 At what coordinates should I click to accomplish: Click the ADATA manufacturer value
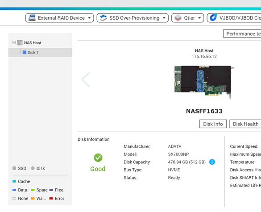pyautogui.click(x=174, y=146)
